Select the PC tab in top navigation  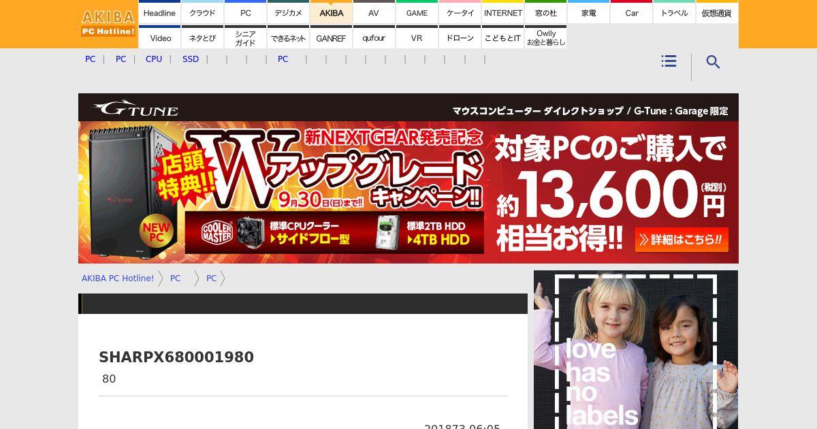(x=245, y=12)
